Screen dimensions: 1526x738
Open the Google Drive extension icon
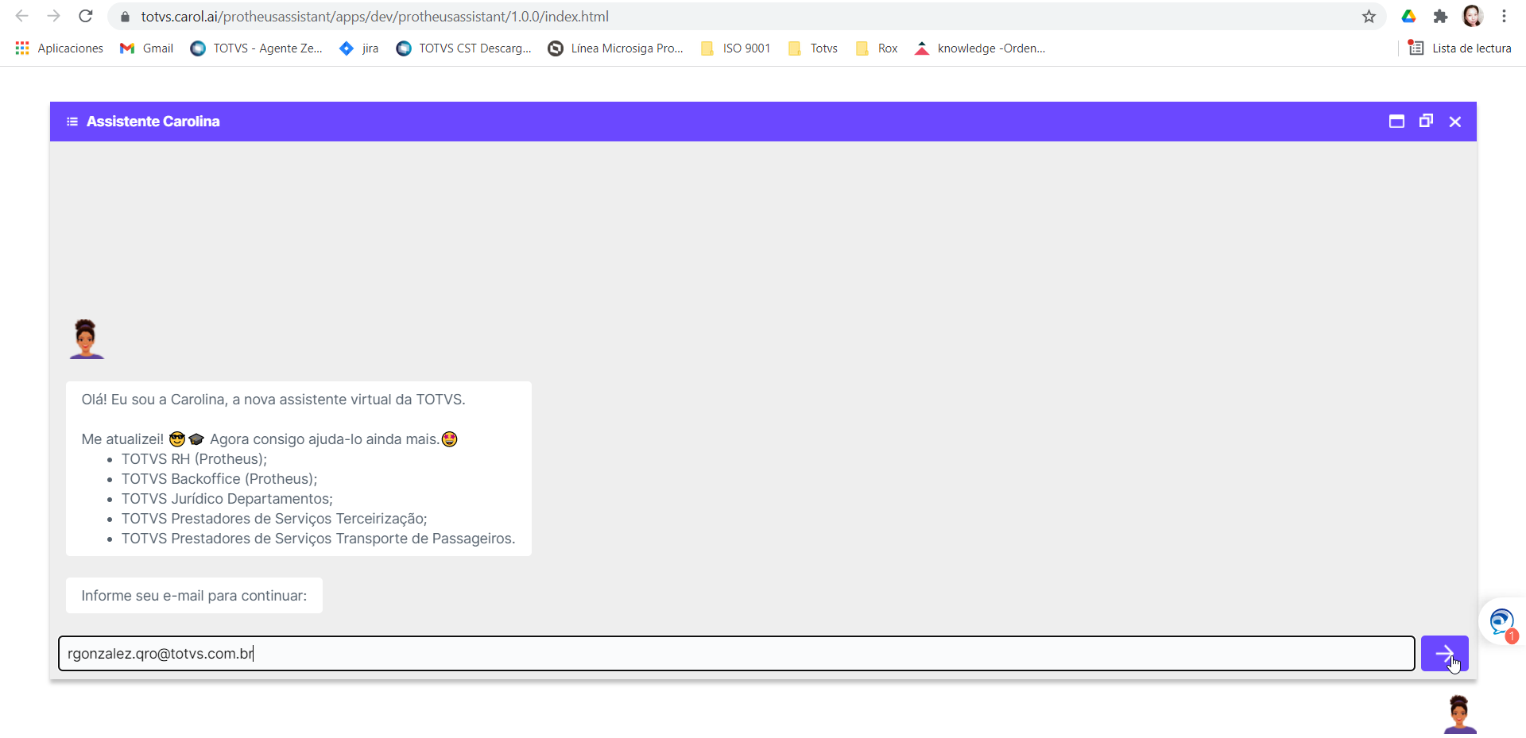click(x=1408, y=16)
